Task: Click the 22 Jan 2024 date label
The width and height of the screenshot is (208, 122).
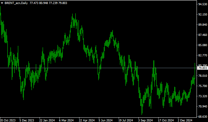Action: point(47,120)
